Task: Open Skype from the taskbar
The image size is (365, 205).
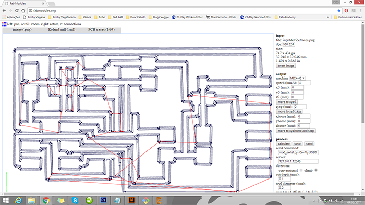Action: (x=75, y=200)
